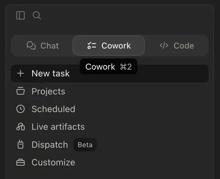Viewport: 220px width, 179px height.
Task: Click the Cowork checklist icon
Action: tap(92, 45)
